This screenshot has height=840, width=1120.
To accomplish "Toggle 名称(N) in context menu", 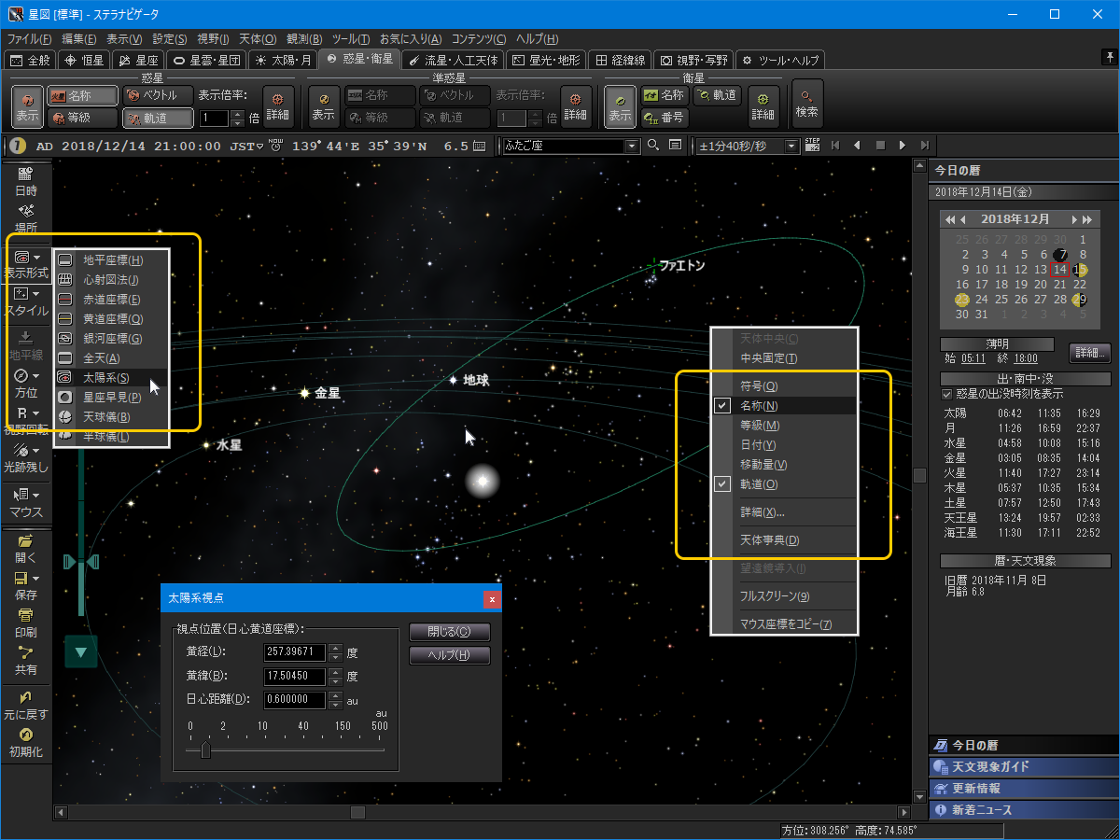I will point(783,406).
